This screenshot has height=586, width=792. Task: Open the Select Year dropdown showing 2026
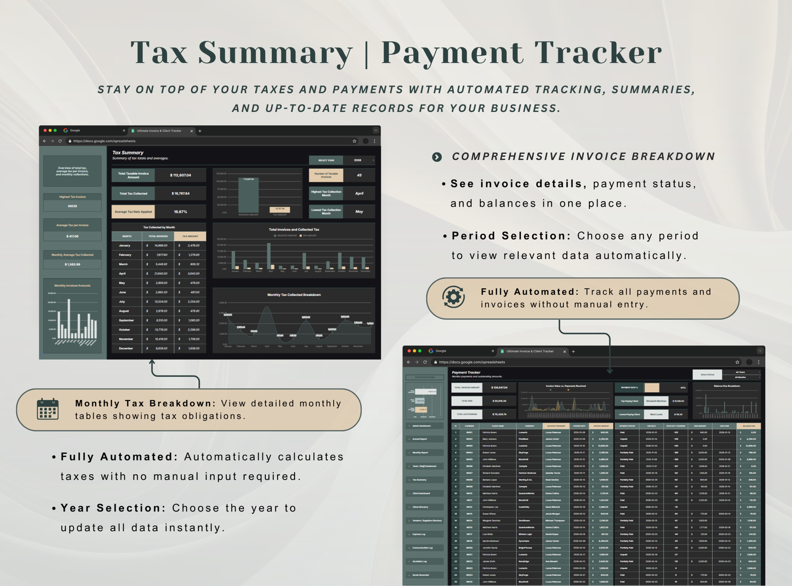tap(358, 160)
